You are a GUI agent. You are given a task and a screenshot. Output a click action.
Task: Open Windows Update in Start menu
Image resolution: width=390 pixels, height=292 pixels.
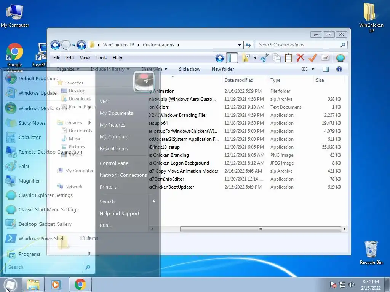(x=49, y=93)
